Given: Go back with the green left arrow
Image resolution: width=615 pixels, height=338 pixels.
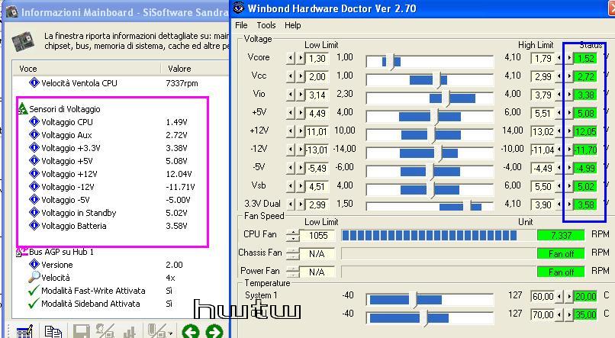Looking at the screenshot, I should click(x=191, y=332).
